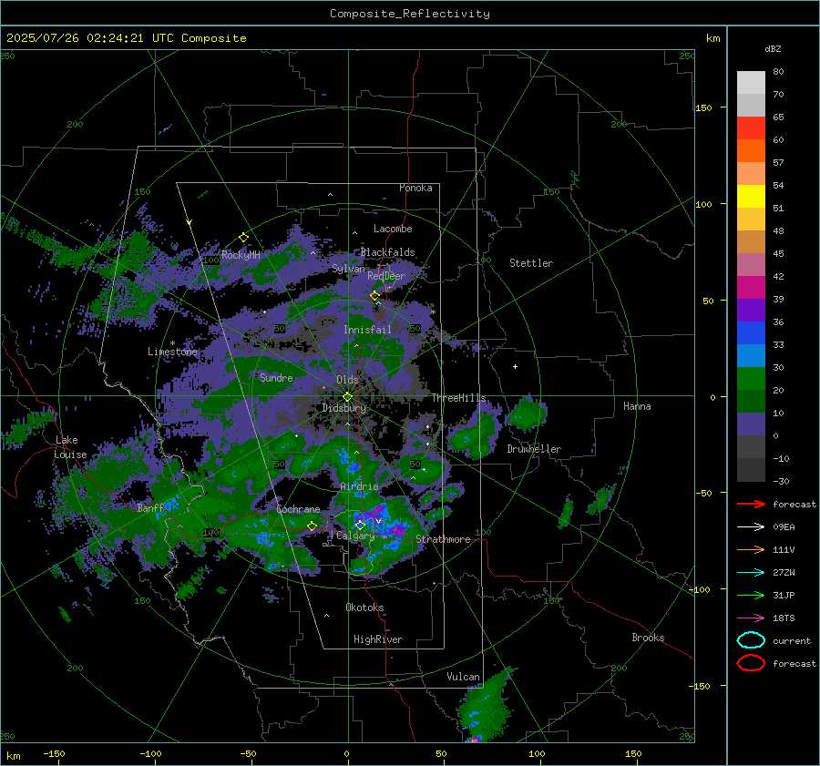Click the RockyMH label
This screenshot has width=820, height=766.
point(241,255)
